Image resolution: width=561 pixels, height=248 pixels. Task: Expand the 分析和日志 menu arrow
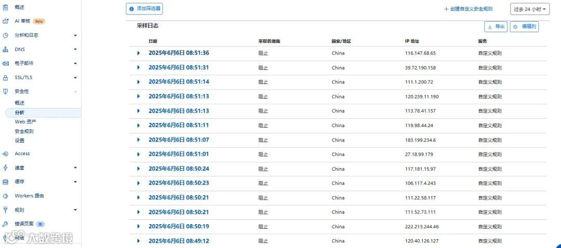[x=75, y=35]
